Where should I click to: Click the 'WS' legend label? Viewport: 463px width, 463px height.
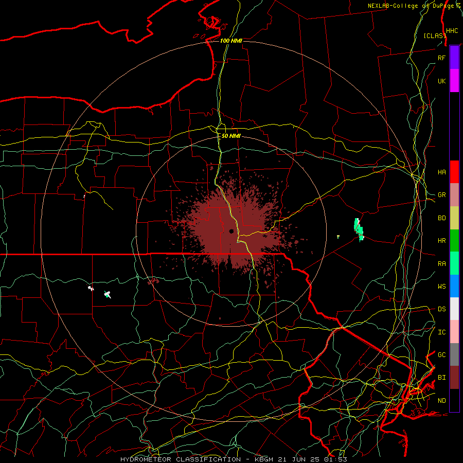(x=441, y=287)
